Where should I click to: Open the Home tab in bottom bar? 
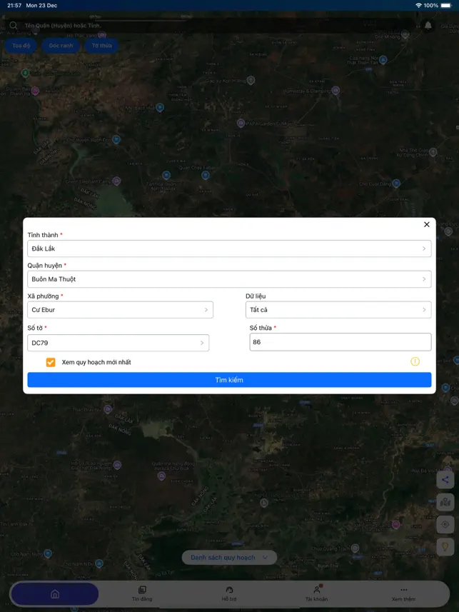[55, 594]
